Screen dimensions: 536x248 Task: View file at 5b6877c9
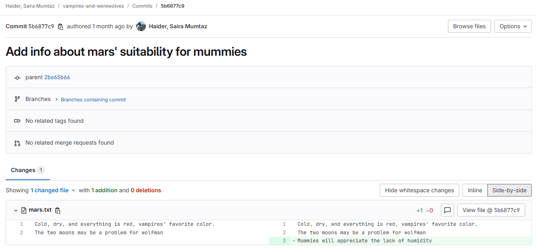coord(491,210)
